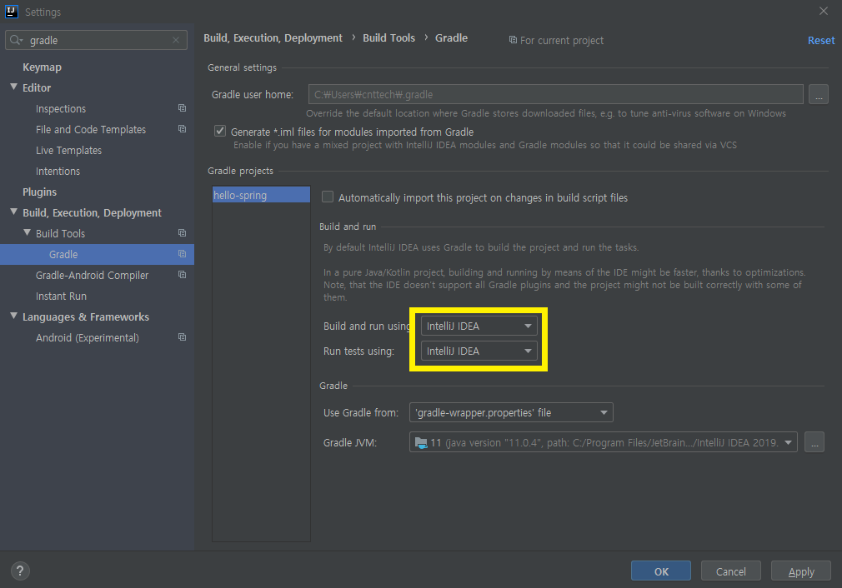Browse for Gradle user home folder
Screen dimensions: 842x588
819,94
